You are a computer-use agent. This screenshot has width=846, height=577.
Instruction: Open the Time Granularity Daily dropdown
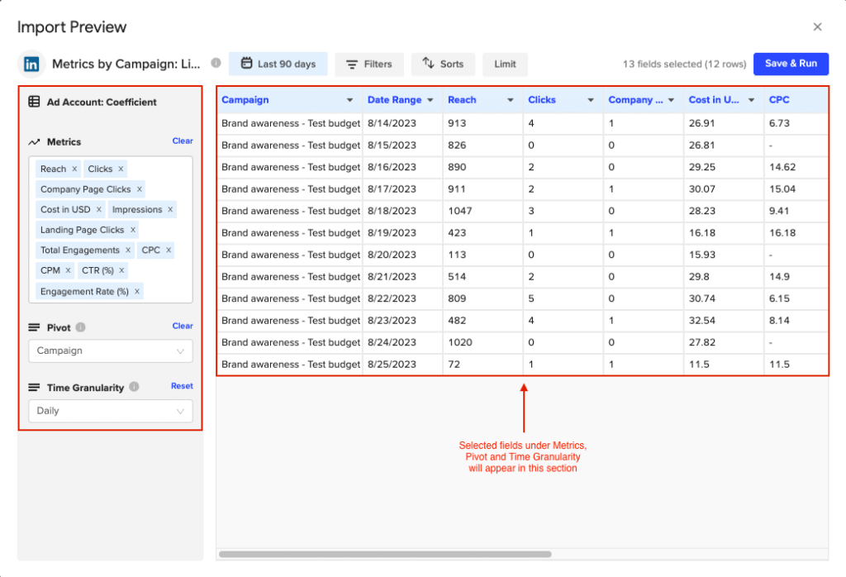click(111, 411)
